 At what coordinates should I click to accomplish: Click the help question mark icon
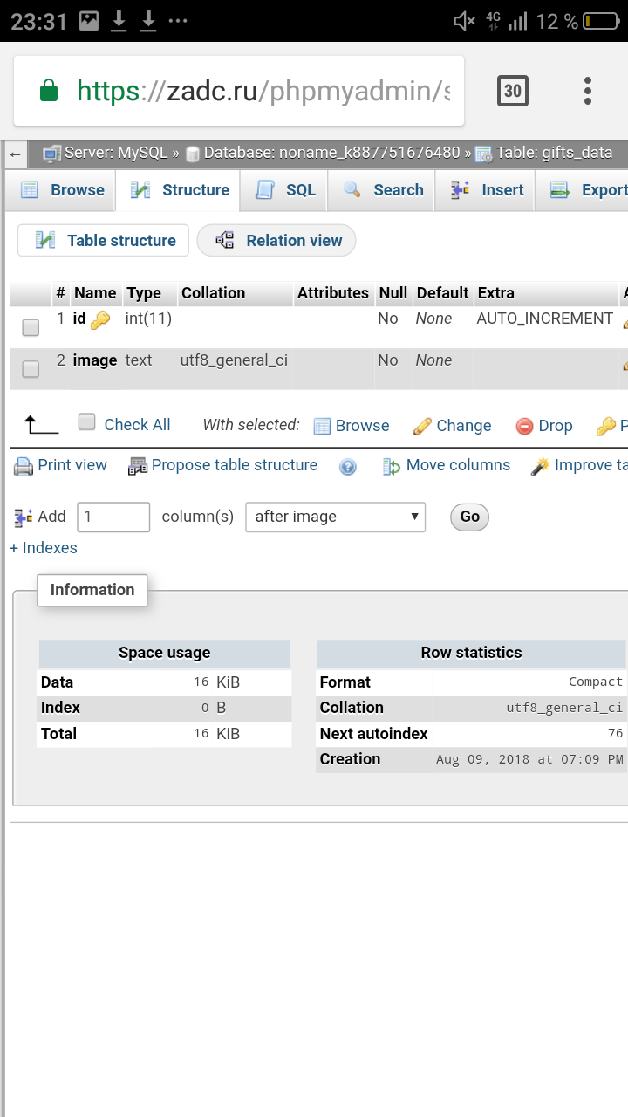(348, 467)
